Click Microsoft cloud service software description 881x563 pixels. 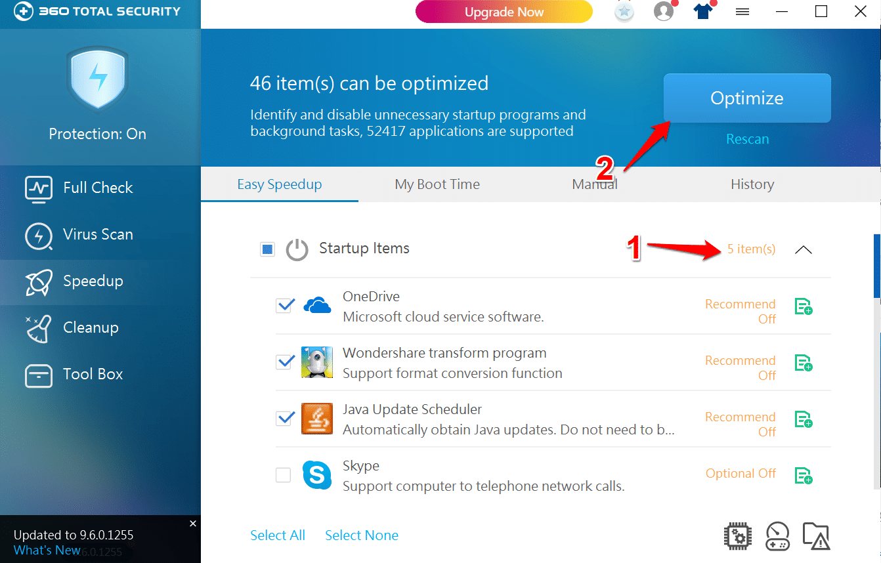coord(444,318)
